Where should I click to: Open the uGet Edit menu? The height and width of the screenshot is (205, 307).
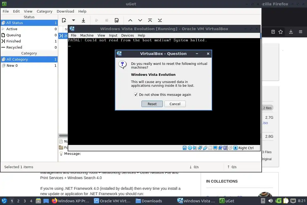(16, 11)
